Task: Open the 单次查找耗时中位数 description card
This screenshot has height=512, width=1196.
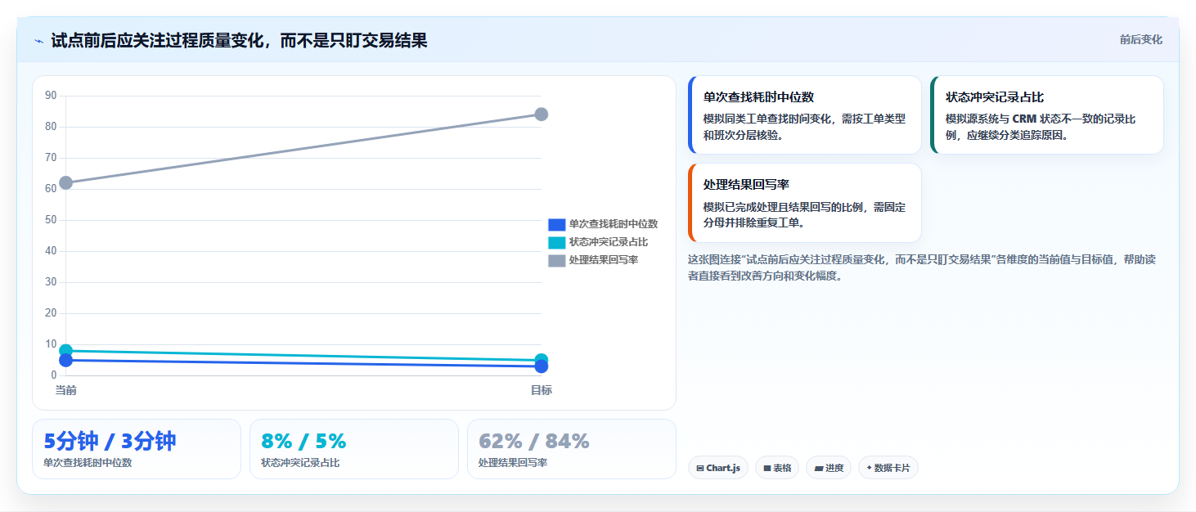Action: tap(805, 115)
